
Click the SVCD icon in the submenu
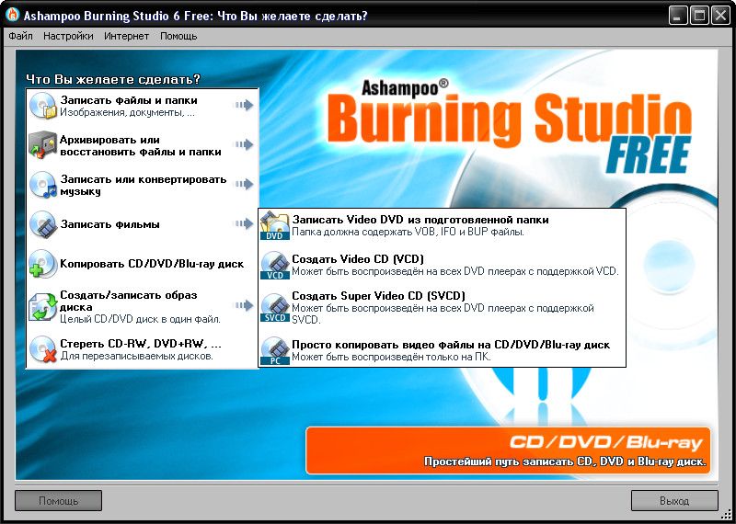click(275, 307)
